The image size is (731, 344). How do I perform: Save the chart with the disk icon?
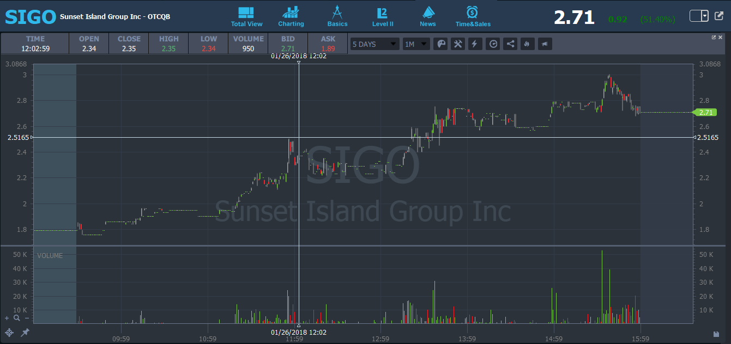tap(716, 334)
